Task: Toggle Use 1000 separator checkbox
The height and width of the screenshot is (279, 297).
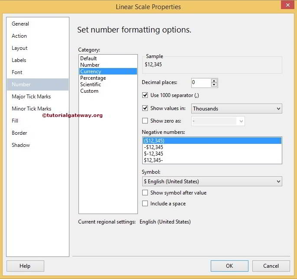Action: coord(145,95)
